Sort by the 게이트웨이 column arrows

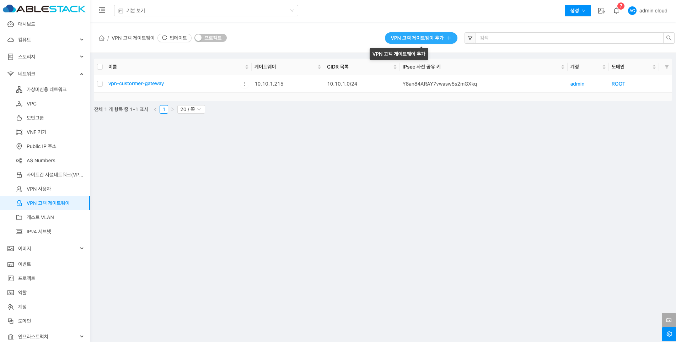coord(319,67)
